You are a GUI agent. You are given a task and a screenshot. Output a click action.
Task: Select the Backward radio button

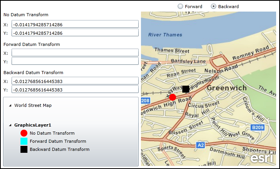(x=214, y=7)
